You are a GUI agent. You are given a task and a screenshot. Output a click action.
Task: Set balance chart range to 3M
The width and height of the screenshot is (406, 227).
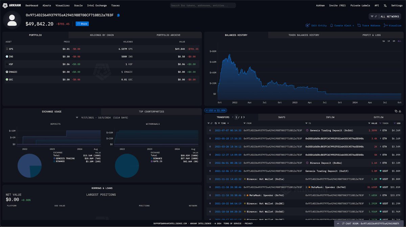coord(394,41)
